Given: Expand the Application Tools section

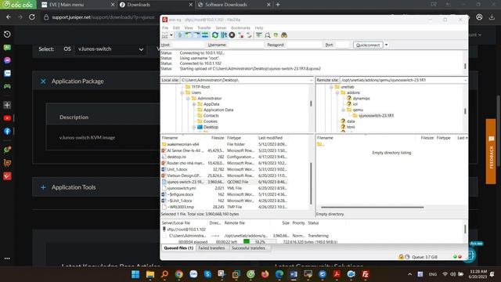Looking at the screenshot, I should [x=43, y=187].
